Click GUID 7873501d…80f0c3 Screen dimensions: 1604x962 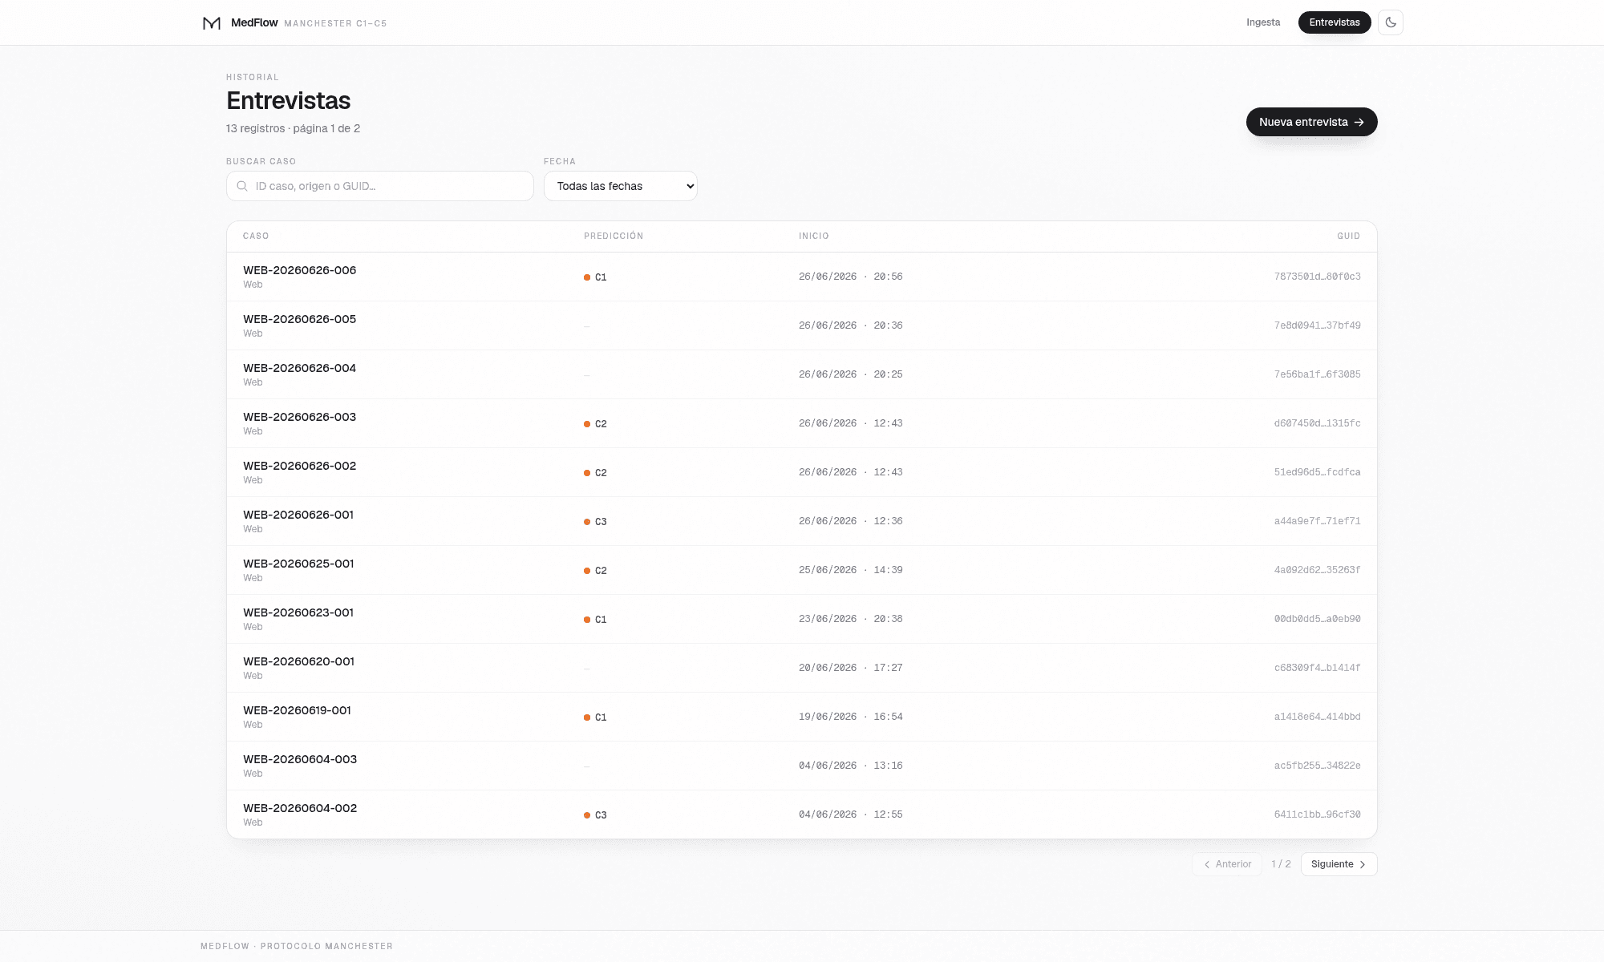1317,277
